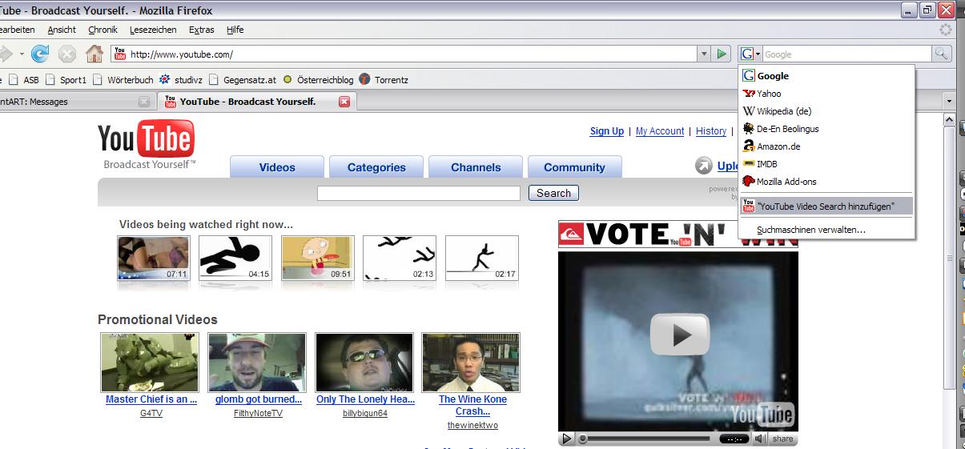Open glomb got burned... video link
The height and width of the screenshot is (449, 965).
[x=259, y=399]
